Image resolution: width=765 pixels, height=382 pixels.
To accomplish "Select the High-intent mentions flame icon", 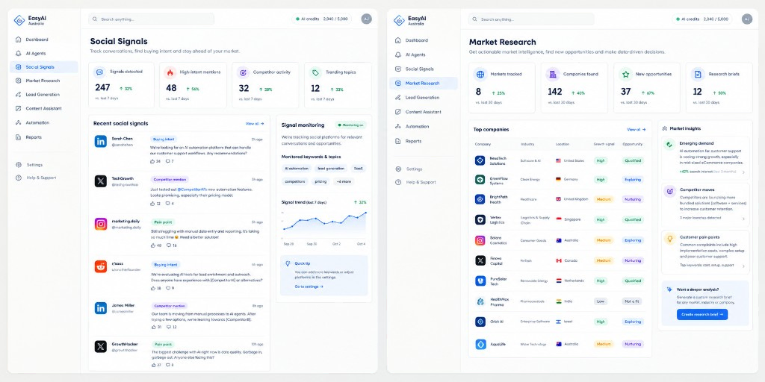I will [170, 72].
